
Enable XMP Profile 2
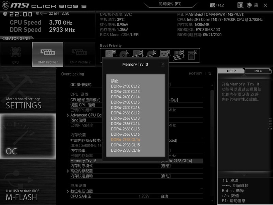click(80, 54)
